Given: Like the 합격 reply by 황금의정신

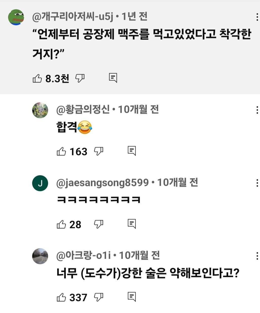Looking at the screenshot, I should pos(61,152).
